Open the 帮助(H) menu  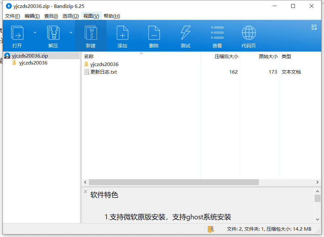[x=112, y=16]
